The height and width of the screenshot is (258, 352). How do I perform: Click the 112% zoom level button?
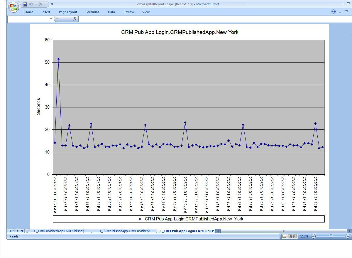click(304, 236)
